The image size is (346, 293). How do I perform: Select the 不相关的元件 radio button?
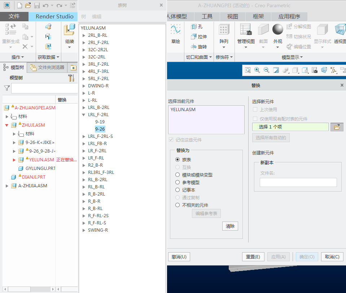point(178,205)
